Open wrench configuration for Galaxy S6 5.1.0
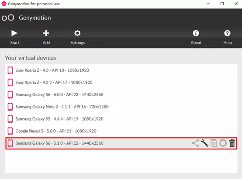242x179 pixels. [x=204, y=143]
